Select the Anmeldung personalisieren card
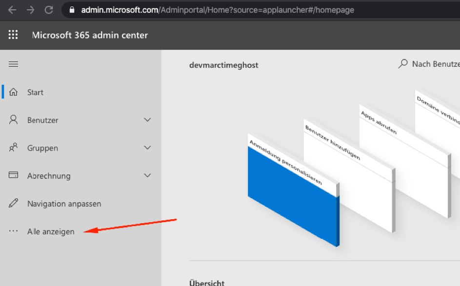460x286 pixels. [x=293, y=191]
